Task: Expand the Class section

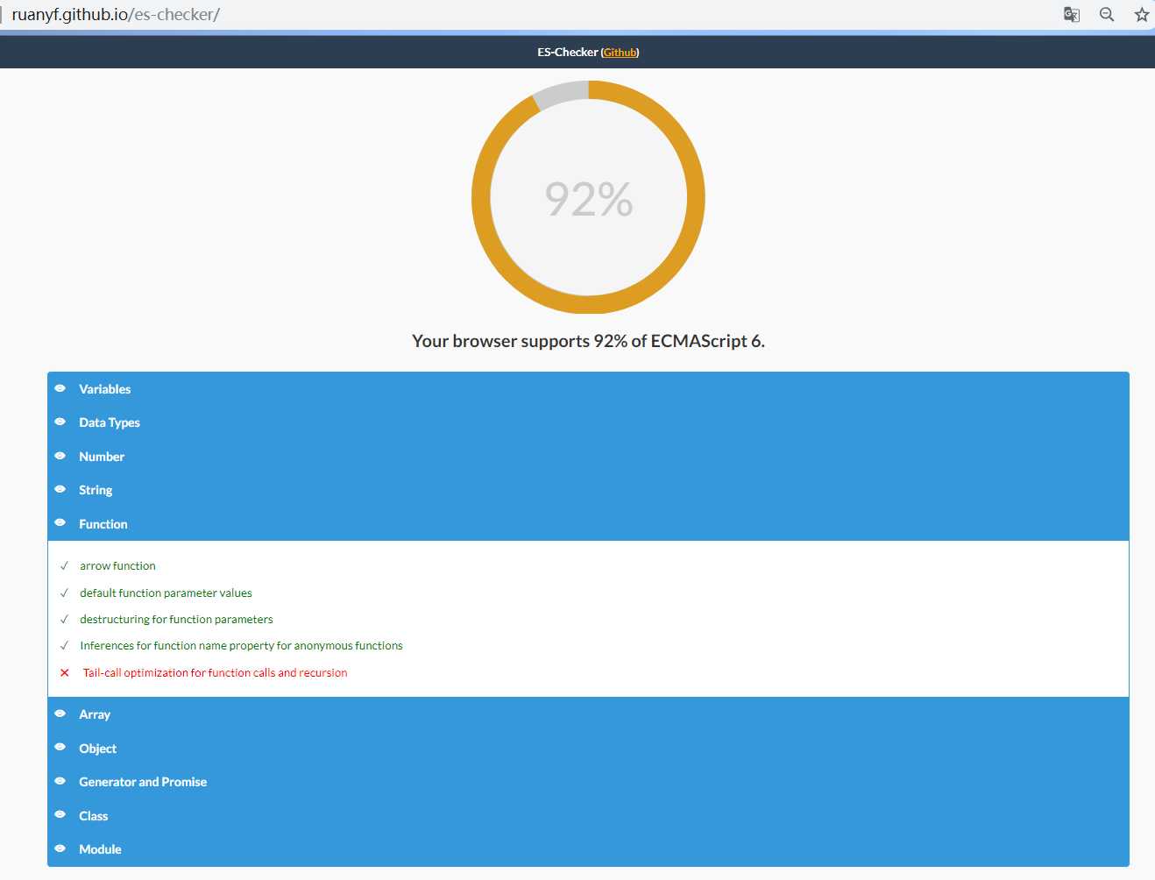Action: [588, 816]
